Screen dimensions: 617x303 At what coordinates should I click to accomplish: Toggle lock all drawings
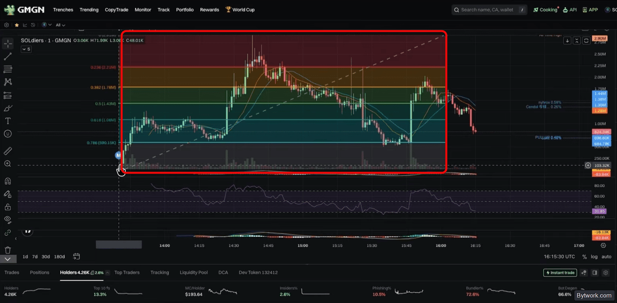point(8,207)
